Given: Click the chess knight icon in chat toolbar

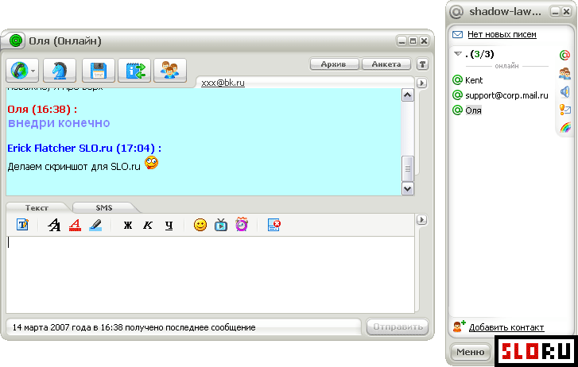Looking at the screenshot, I should pyautogui.click(x=60, y=71).
